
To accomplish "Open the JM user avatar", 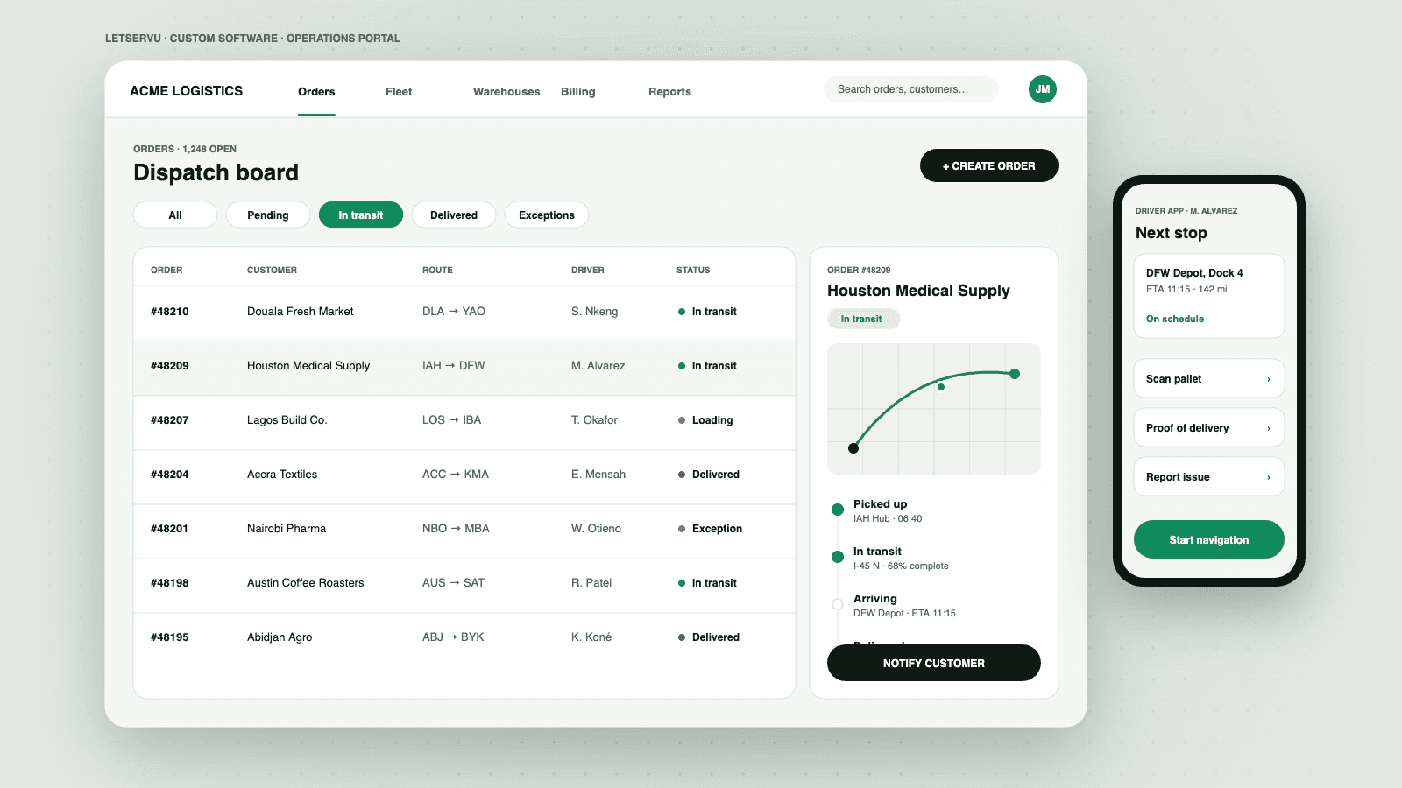I will coord(1042,89).
